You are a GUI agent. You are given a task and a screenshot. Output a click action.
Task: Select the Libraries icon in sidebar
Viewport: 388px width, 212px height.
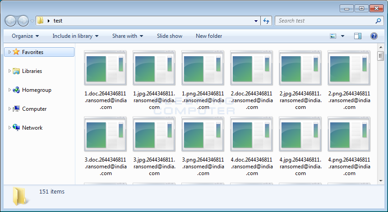(16, 71)
